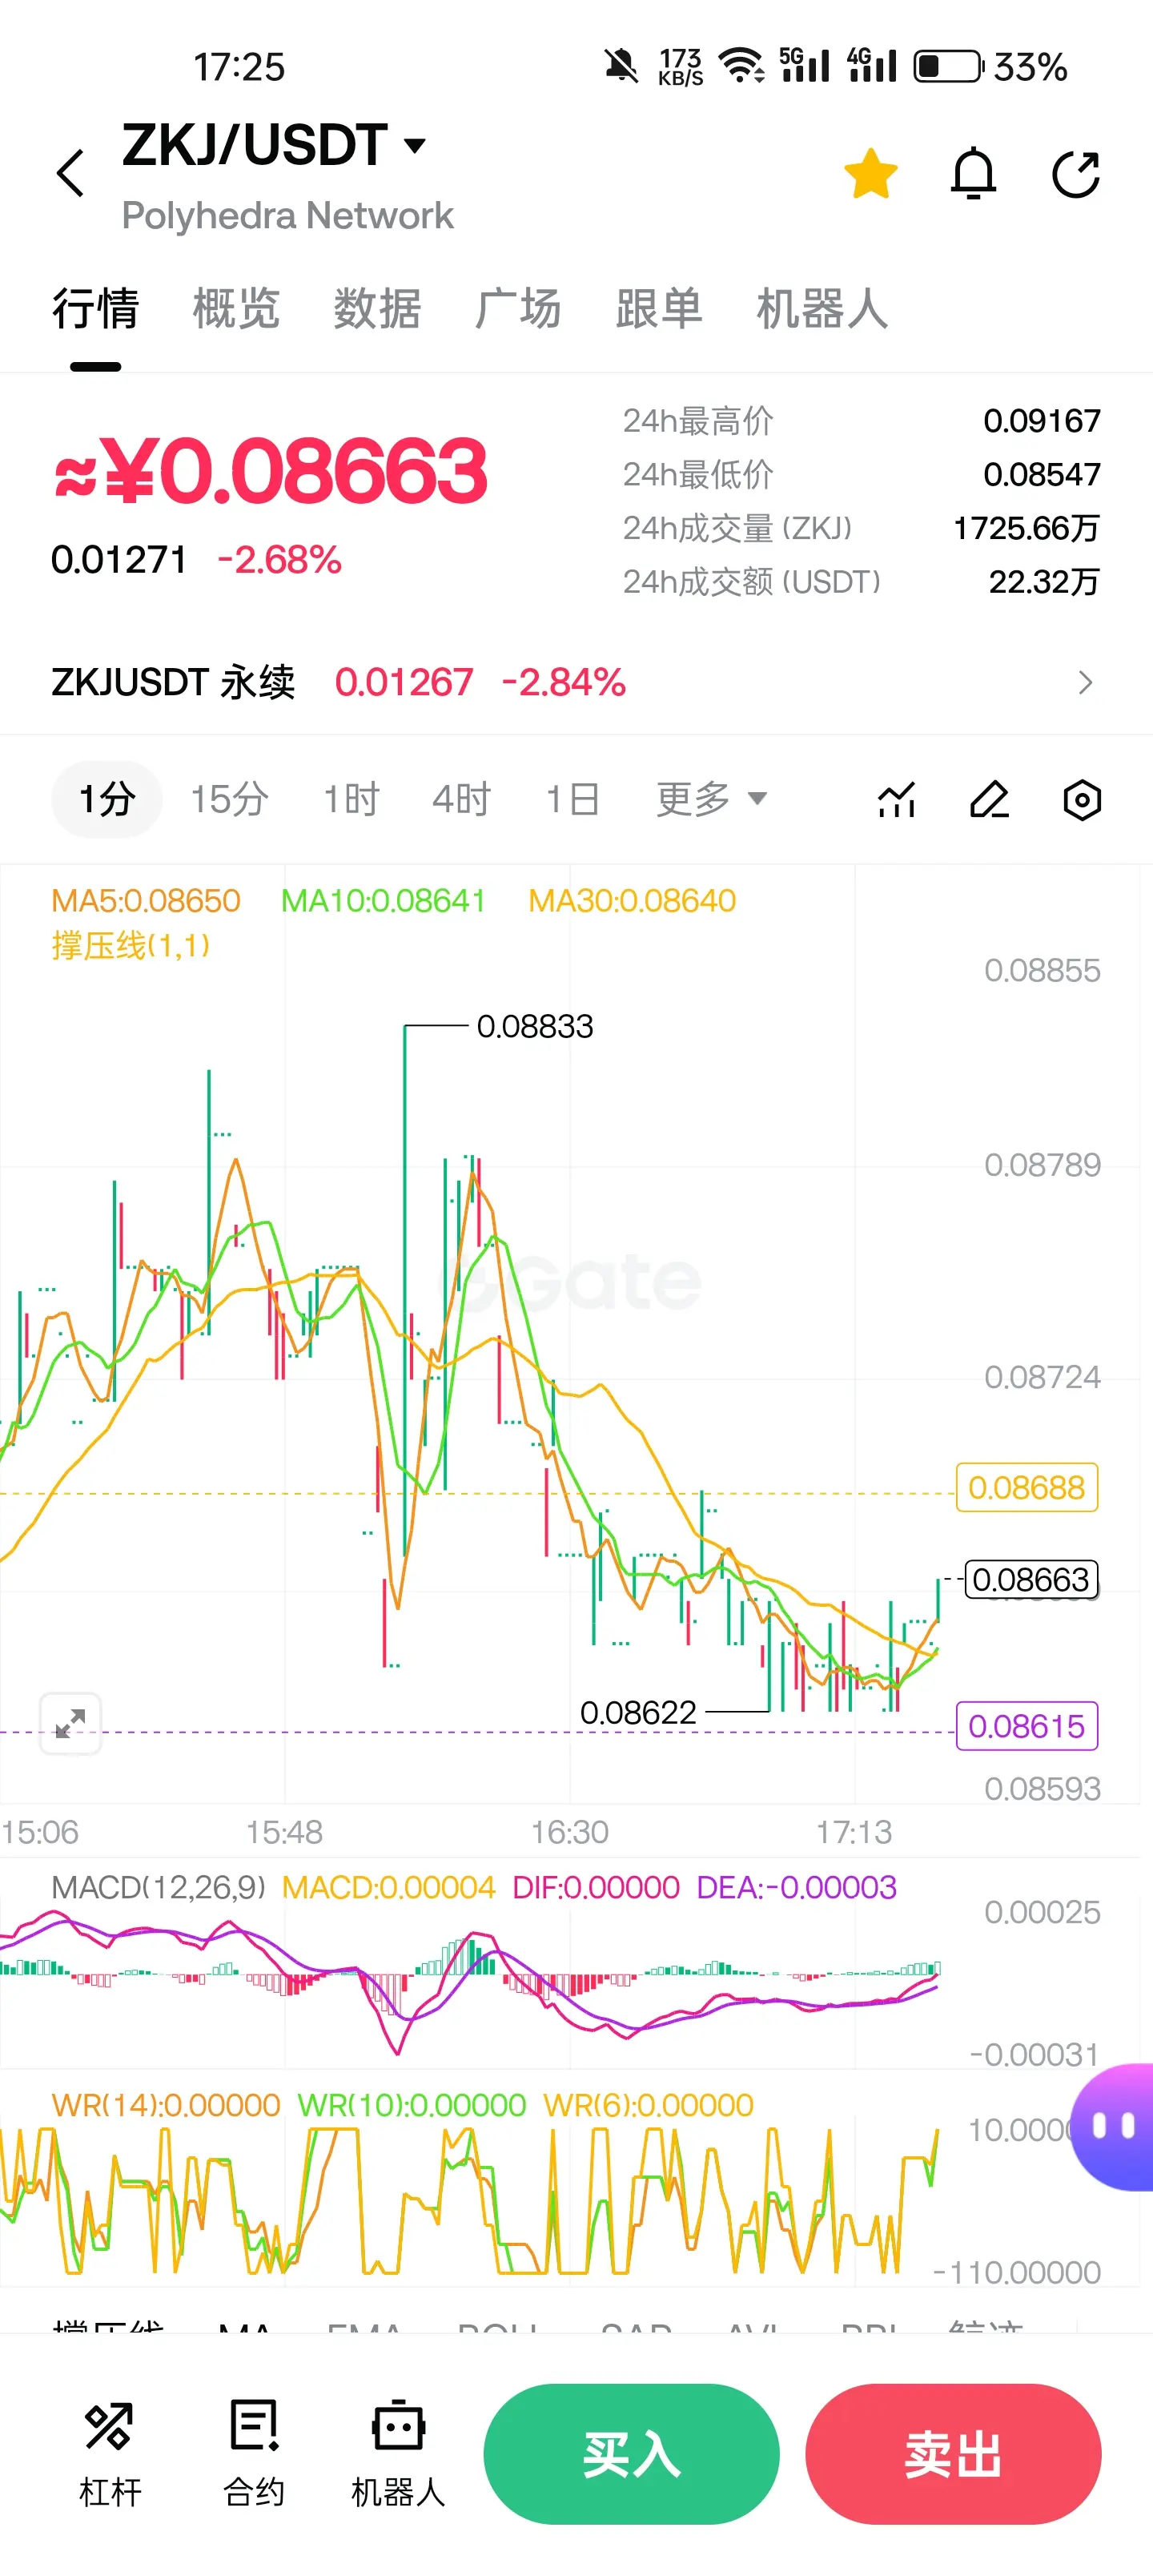Tap the share icon in the header
1153x2576 pixels.
[x=1076, y=174]
